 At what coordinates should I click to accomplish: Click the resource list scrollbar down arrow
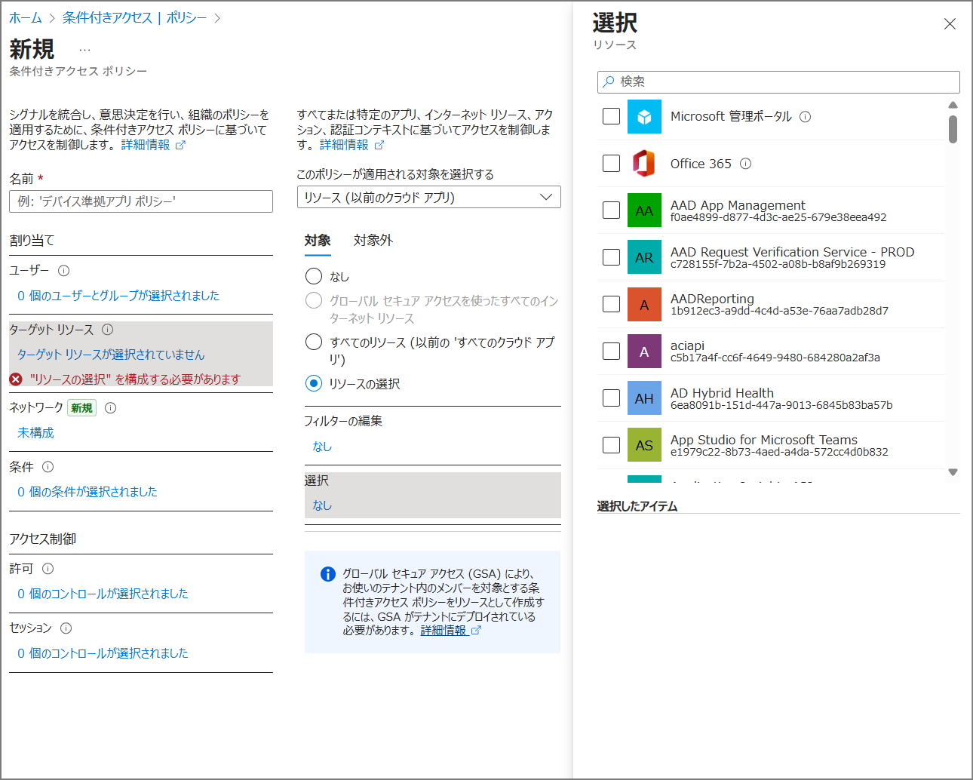point(953,472)
